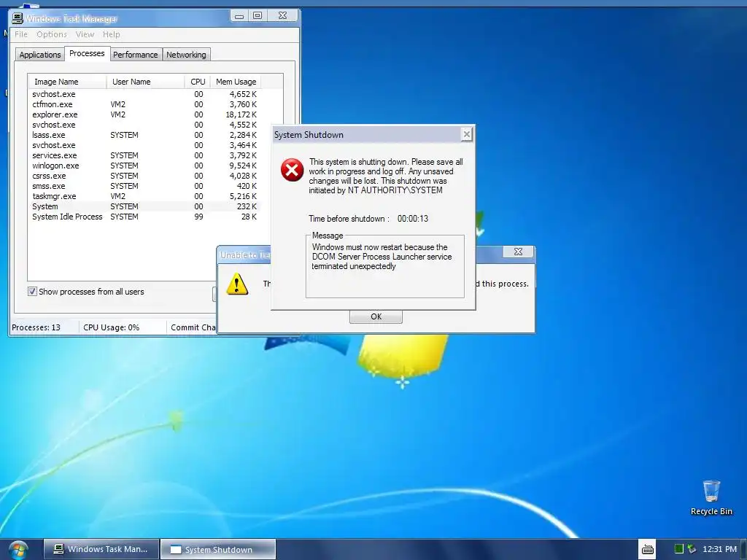Select svchost.exe using 4,552 K memory

[144, 125]
